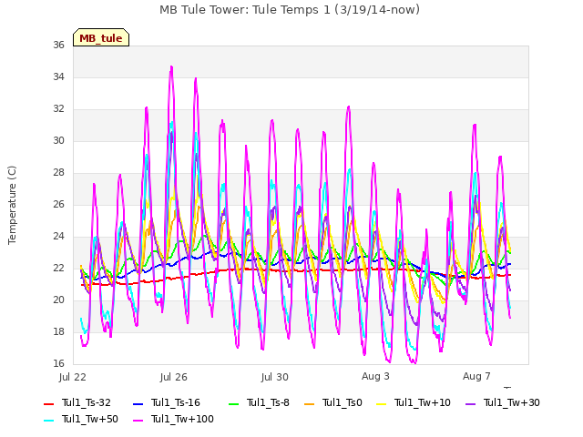Click the 28 y-axis tick label
Screen dimensions: 583x437
coord(58,172)
